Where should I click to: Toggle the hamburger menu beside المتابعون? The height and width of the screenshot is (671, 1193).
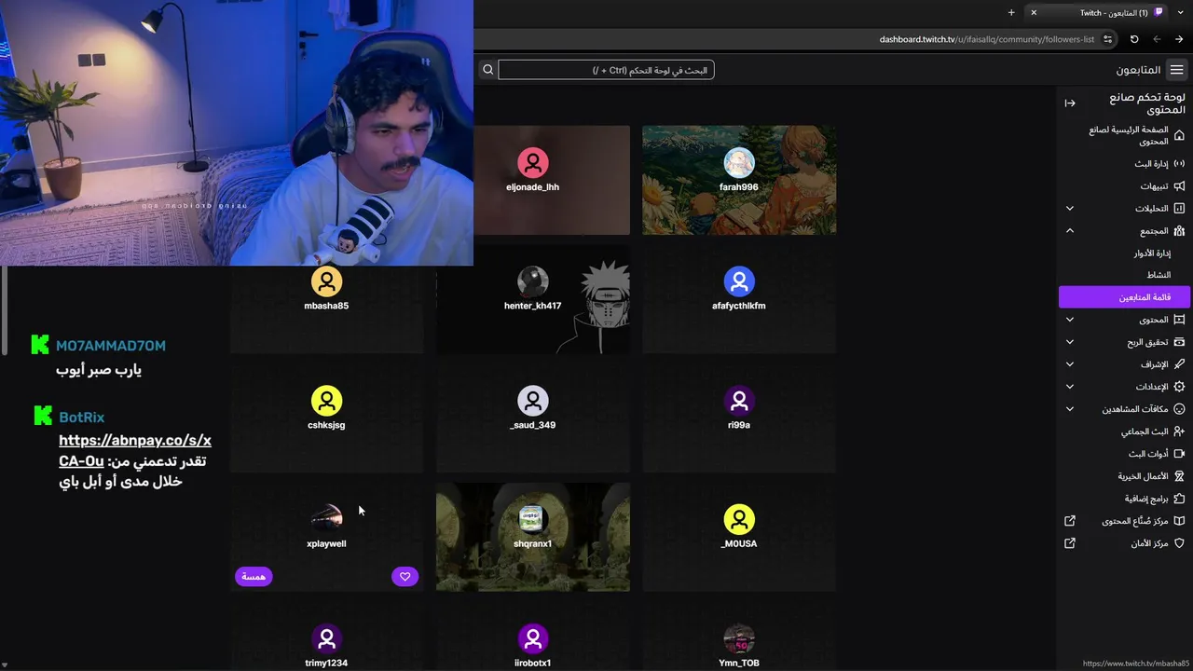coord(1177,70)
